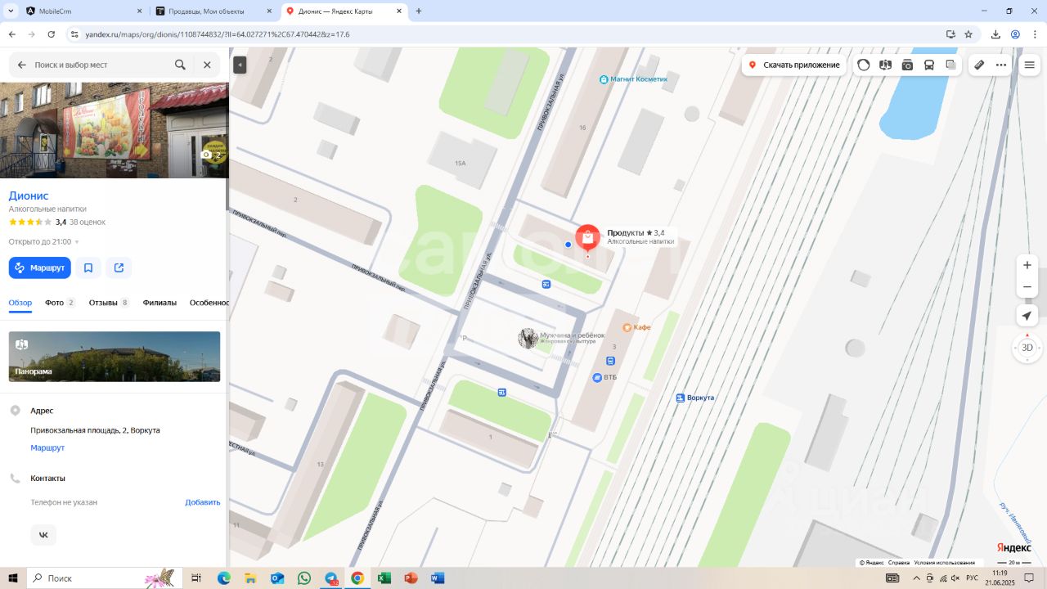Click the red Продукты map pin
Image resolution: width=1047 pixels, height=589 pixels.
[x=587, y=238]
